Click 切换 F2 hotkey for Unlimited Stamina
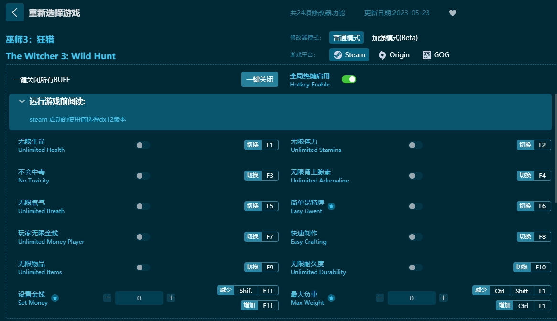The width and height of the screenshot is (557, 321). (534, 145)
